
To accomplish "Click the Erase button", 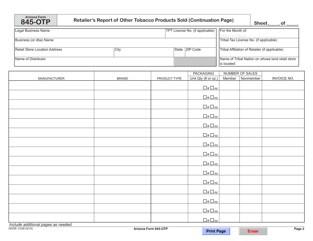I will [x=253, y=231].
